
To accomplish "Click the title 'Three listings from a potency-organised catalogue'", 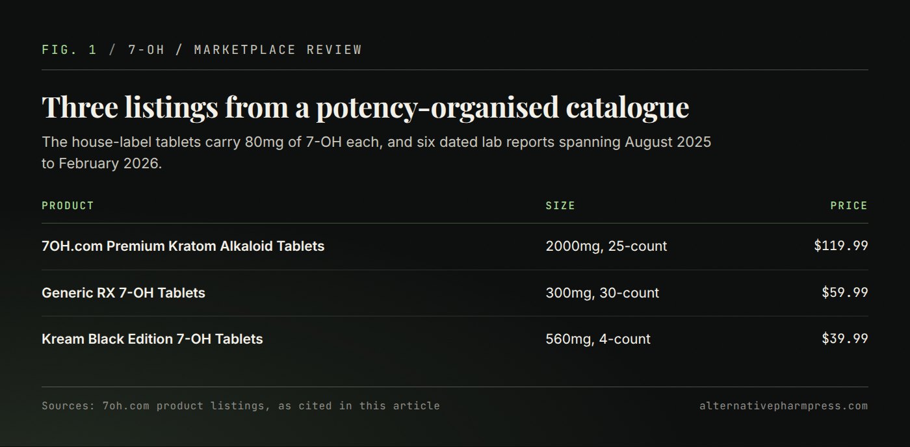I will click(365, 107).
